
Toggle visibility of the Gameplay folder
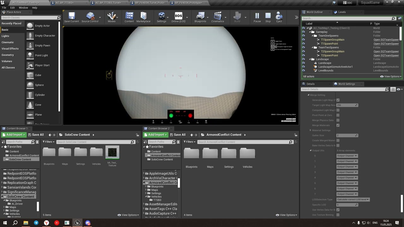coord(304,32)
